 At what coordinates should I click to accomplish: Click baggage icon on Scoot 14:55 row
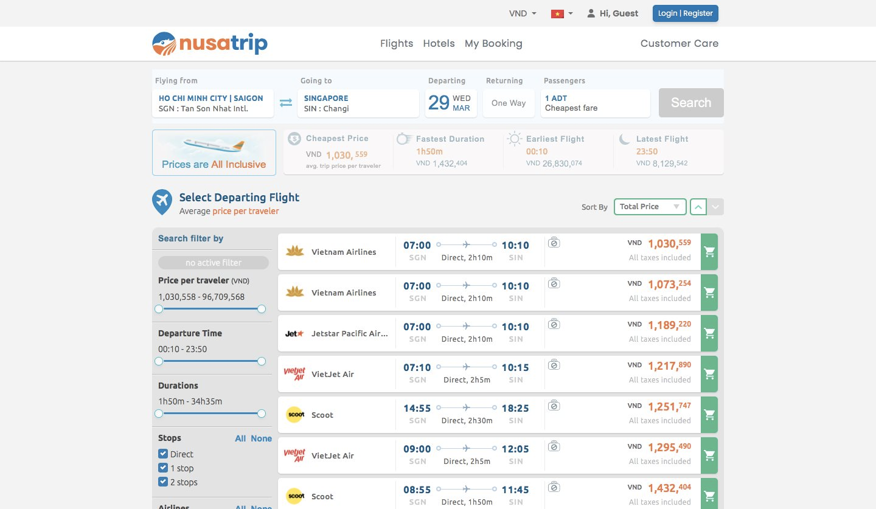[x=554, y=406]
